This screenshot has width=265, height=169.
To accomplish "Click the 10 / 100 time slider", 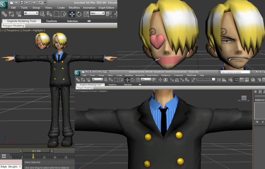I will (x=36, y=151).
